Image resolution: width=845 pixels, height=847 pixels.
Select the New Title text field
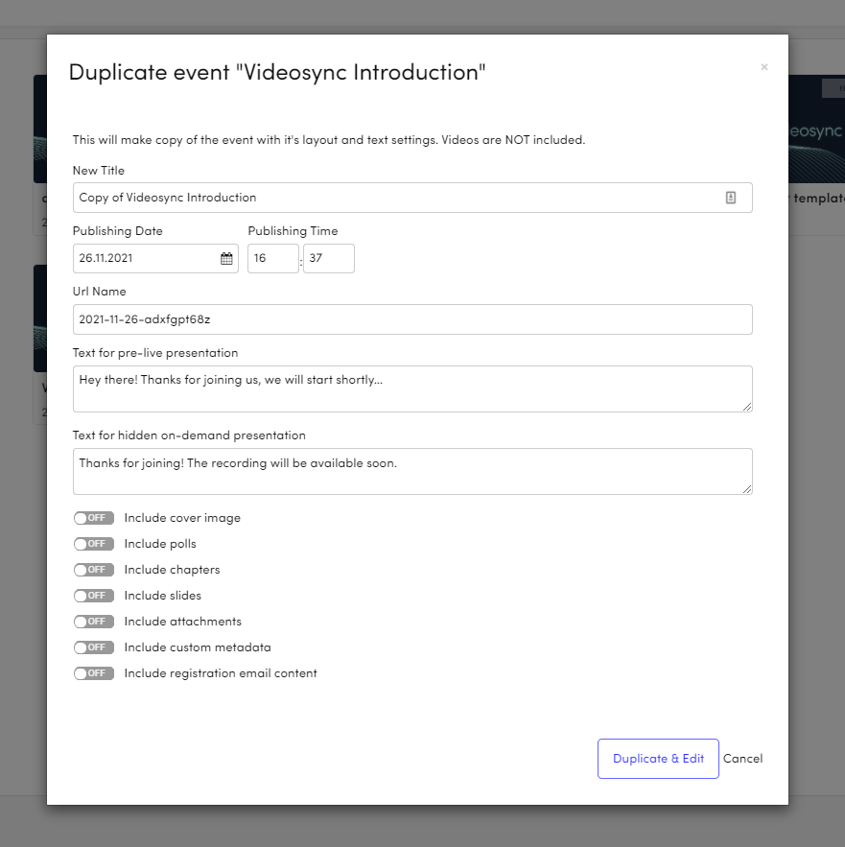pos(384,197)
